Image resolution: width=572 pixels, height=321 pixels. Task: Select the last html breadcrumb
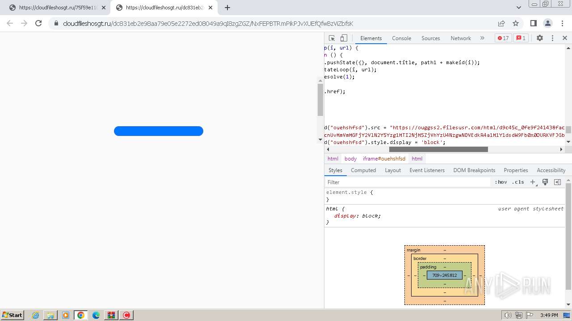(x=417, y=159)
